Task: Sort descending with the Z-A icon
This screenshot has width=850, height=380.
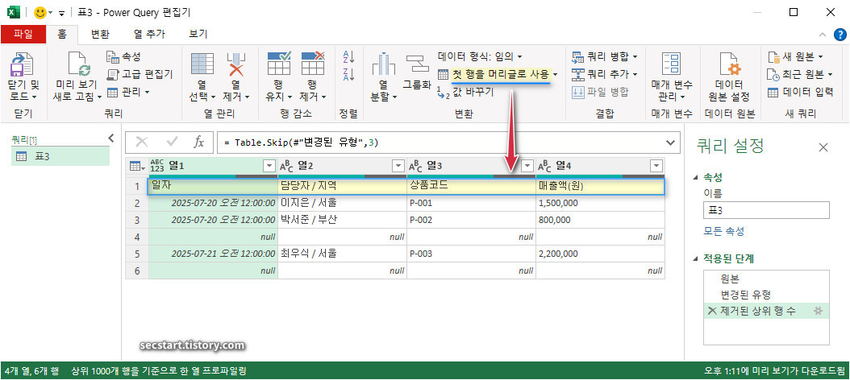Action: point(348,74)
